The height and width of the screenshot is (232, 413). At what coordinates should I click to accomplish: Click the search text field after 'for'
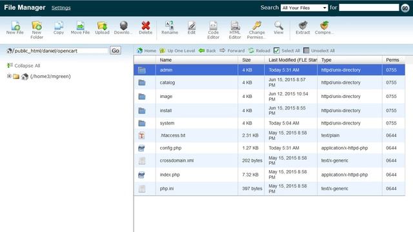[369, 8]
